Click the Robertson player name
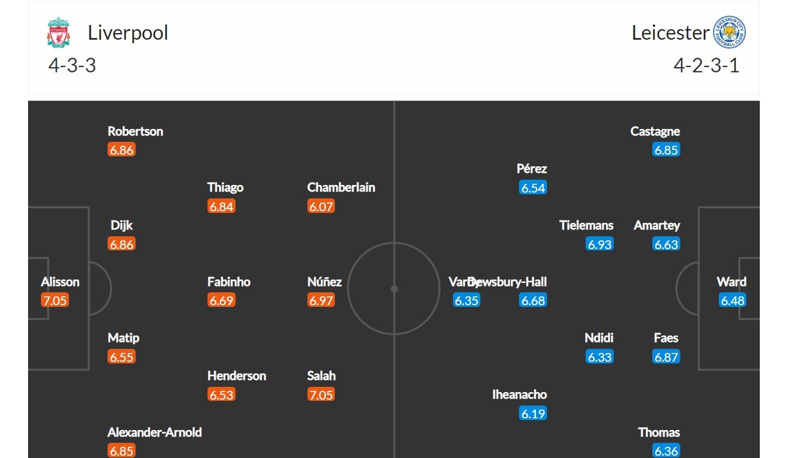 (135, 131)
